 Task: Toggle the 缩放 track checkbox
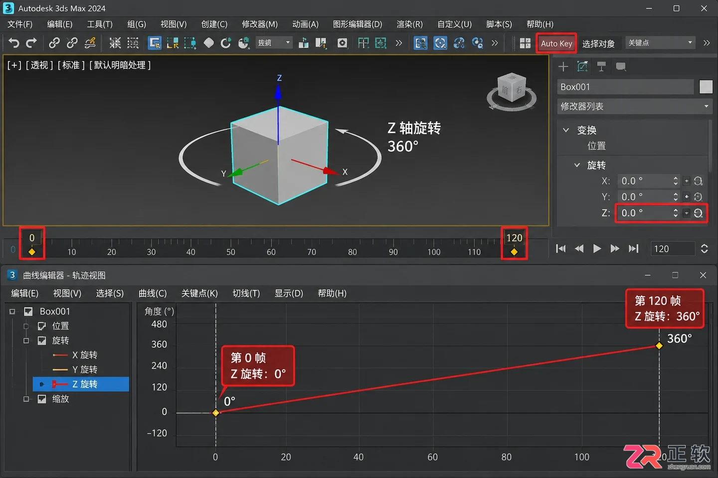click(x=42, y=399)
